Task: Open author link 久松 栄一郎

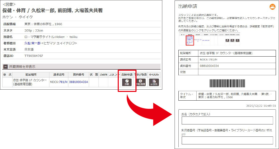Action: click(x=32, y=43)
